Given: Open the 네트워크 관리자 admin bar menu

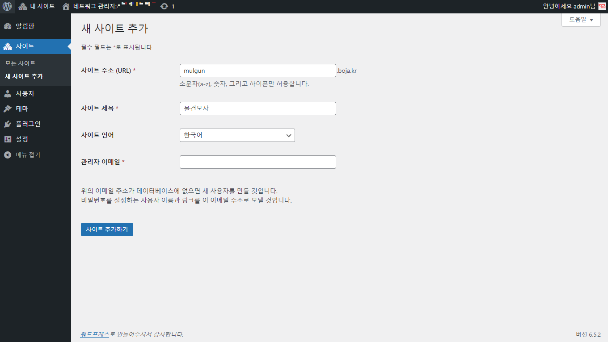Looking at the screenshot, I should pos(108,6).
